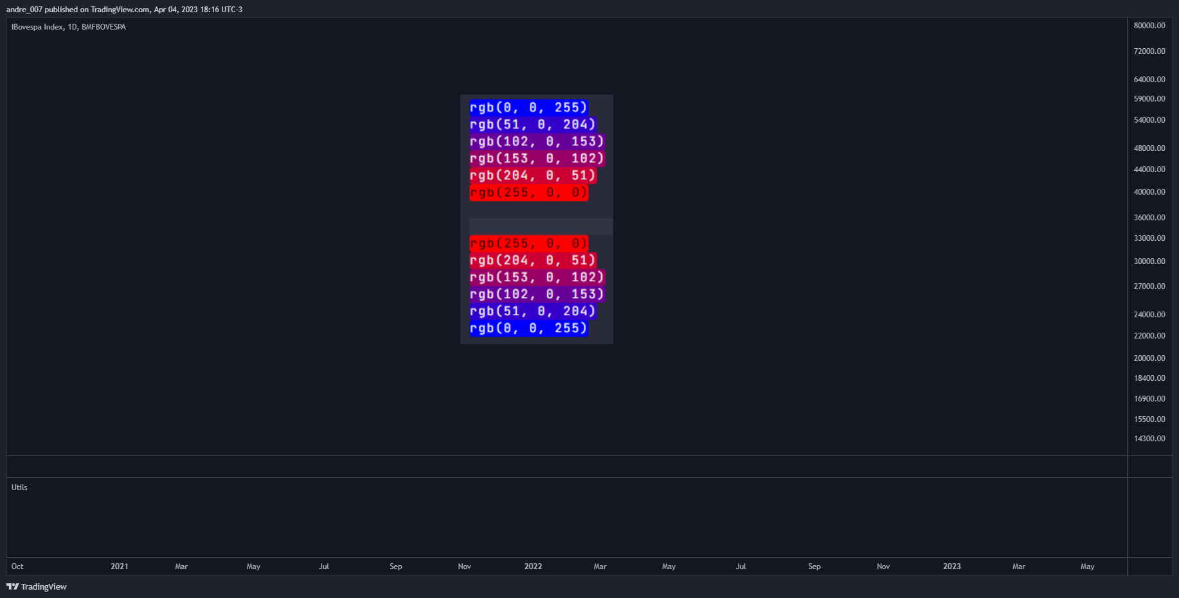Choose rgb(255, 0, 0) cell in lower table

(x=528, y=243)
